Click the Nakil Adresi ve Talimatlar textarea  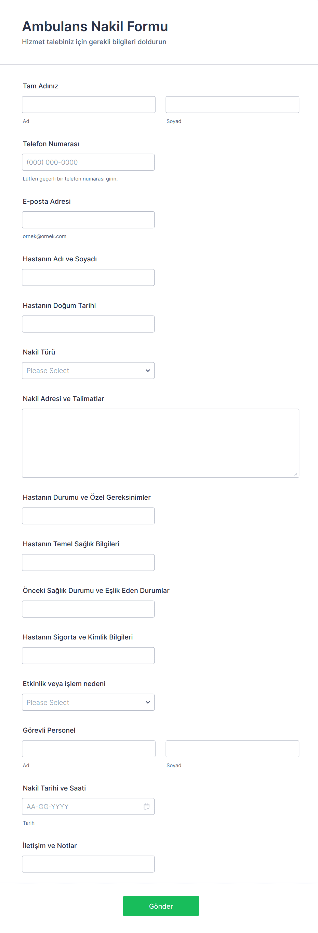(x=160, y=443)
